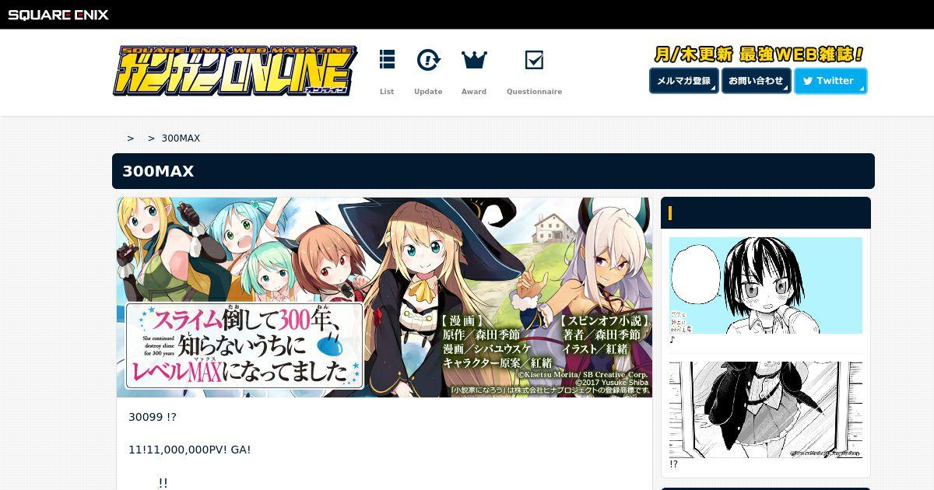Open the Twitter button
This screenshot has height=490, width=934.
tap(830, 81)
